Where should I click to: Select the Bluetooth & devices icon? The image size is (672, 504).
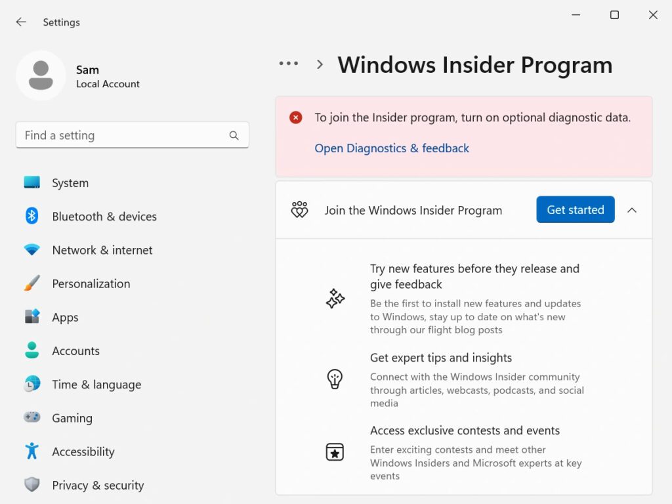click(32, 216)
